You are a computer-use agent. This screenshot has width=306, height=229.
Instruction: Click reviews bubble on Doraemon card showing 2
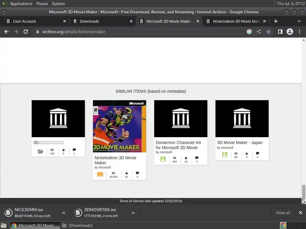click(197, 158)
